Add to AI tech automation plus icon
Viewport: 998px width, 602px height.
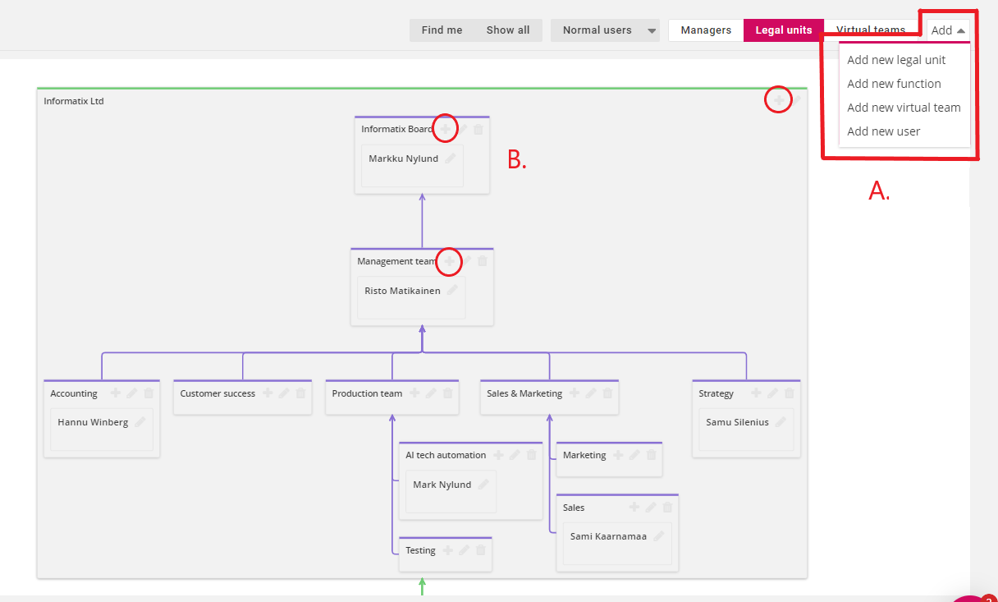tap(498, 455)
